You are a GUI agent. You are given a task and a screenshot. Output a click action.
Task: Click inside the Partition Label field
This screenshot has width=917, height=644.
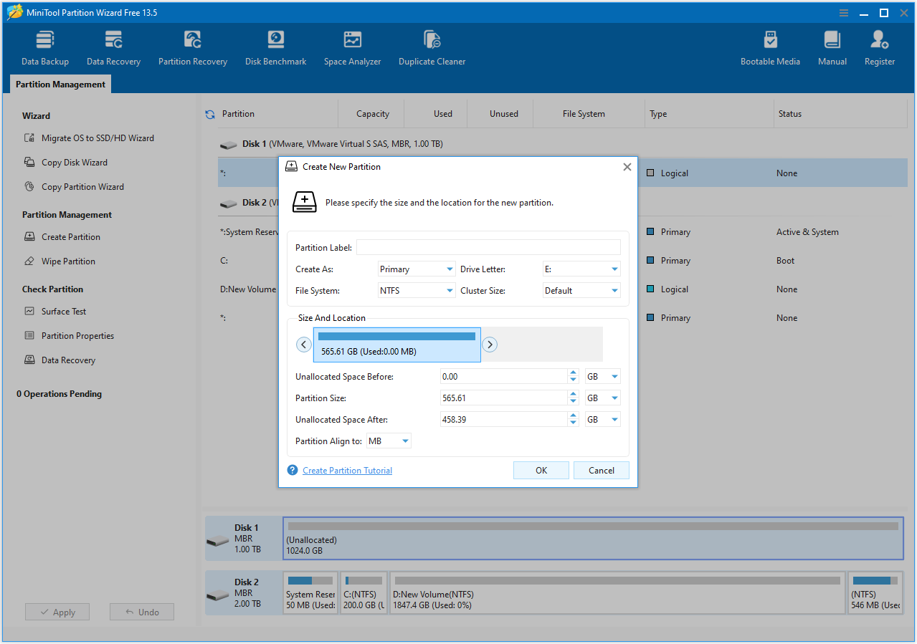coord(488,246)
